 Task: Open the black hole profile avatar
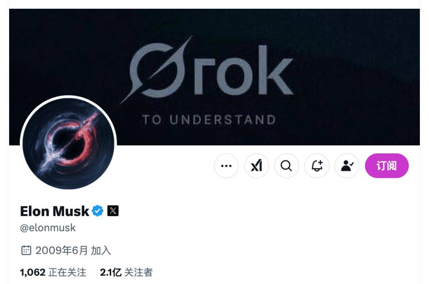[x=68, y=143]
